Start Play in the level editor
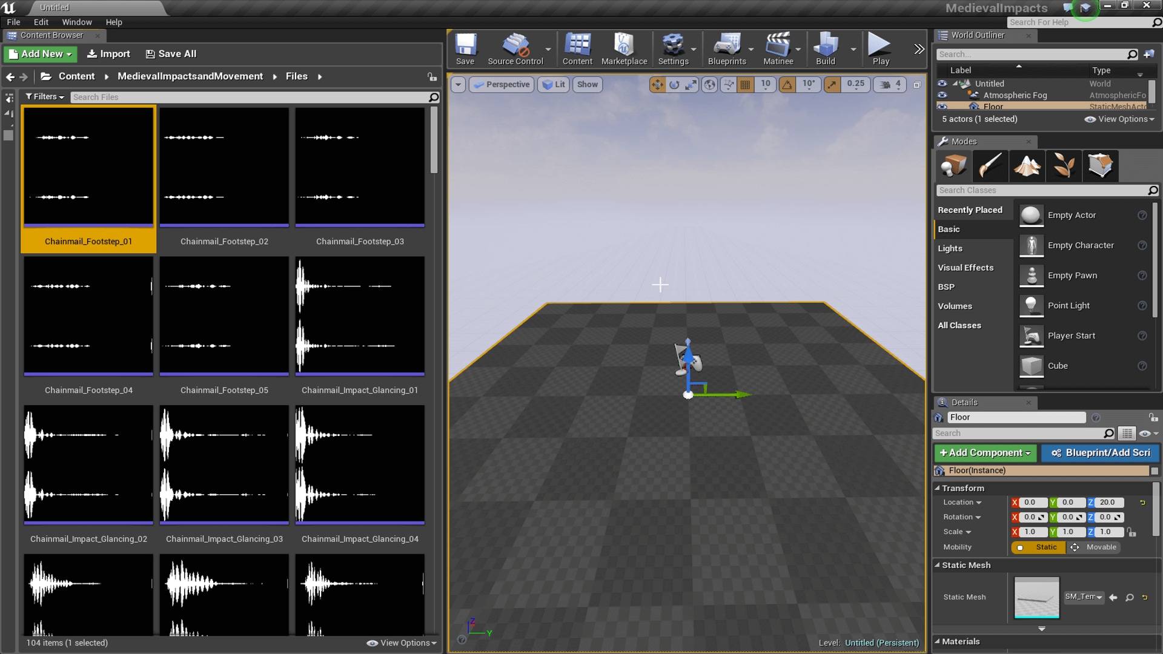Image resolution: width=1163 pixels, height=654 pixels. point(880,49)
